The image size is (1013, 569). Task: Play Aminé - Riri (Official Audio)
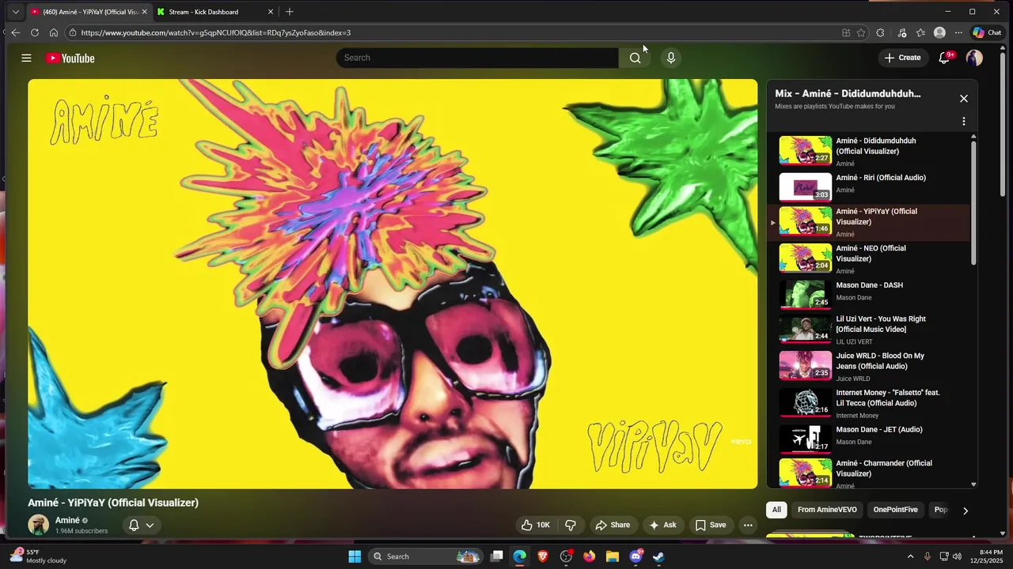point(867,187)
